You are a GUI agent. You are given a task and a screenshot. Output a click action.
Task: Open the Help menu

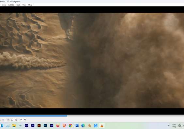(30, 5)
